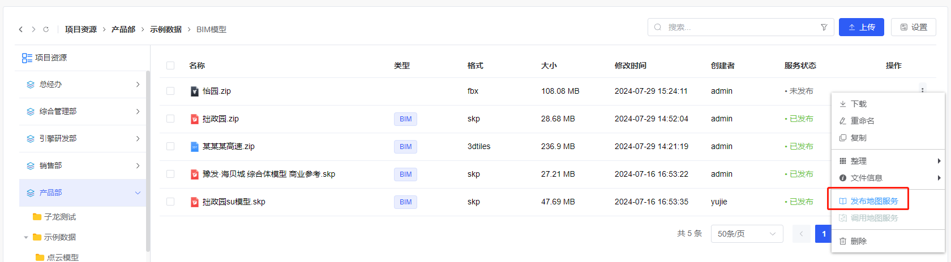
Task: Click the back navigation arrow icon
Action: [x=21, y=29]
